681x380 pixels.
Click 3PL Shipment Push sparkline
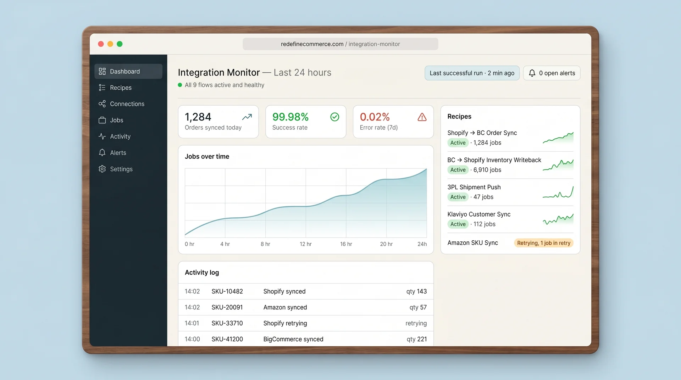click(558, 192)
